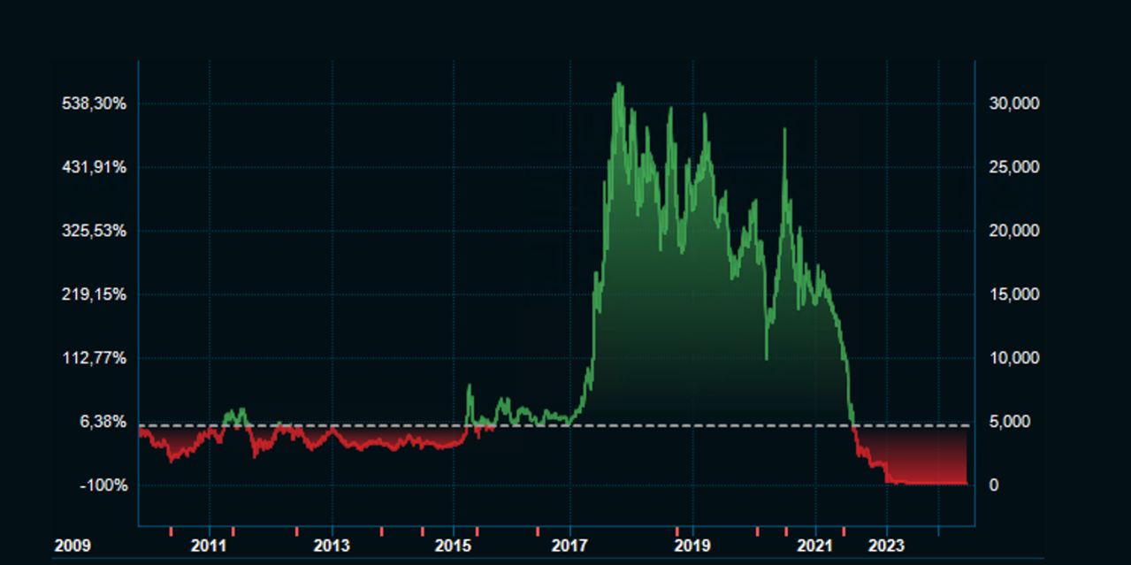Select the 30,000 value on right axis

(1013, 103)
